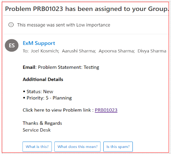174x155 pixels.
Task: Click the Priority: 5 - Planning bullet
Action: point(48,98)
